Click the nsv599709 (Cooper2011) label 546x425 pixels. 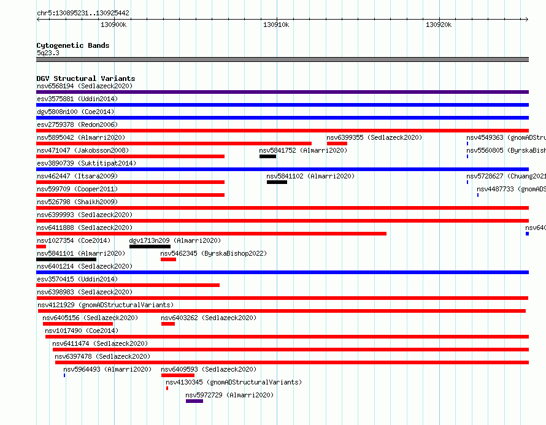77,189
